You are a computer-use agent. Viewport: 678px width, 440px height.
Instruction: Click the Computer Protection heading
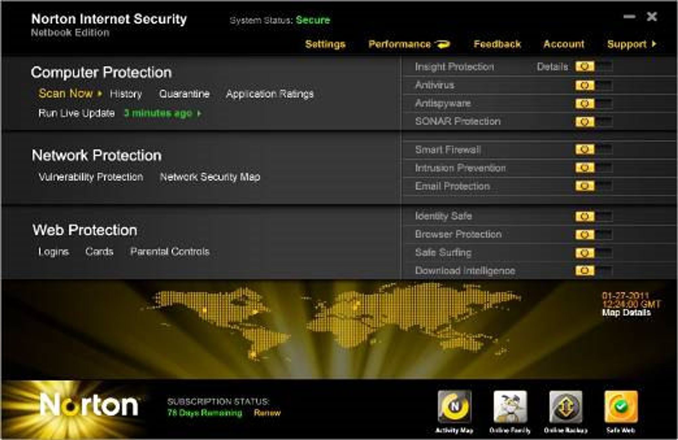pos(101,72)
